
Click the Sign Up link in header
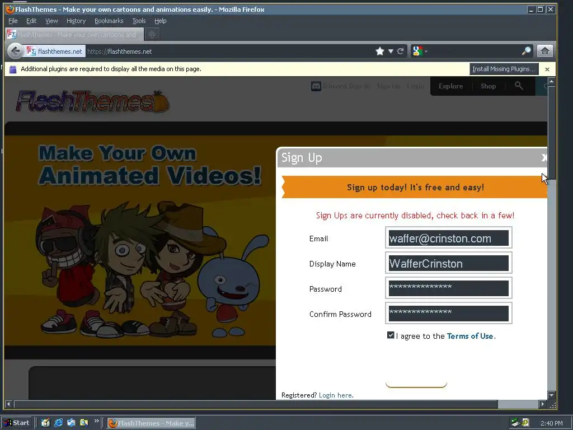click(x=388, y=86)
